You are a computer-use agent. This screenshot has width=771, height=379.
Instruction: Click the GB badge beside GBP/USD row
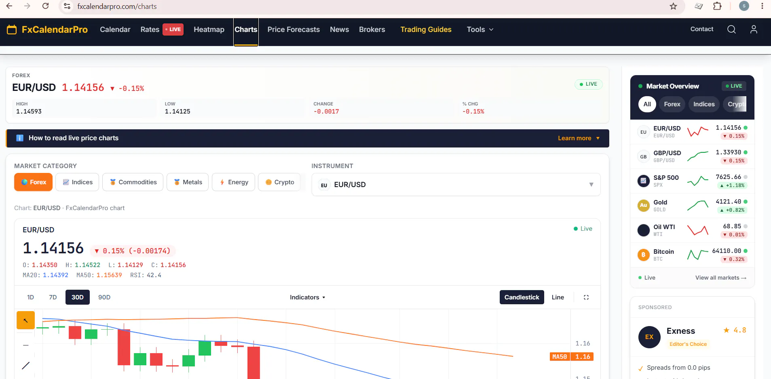[643, 157]
